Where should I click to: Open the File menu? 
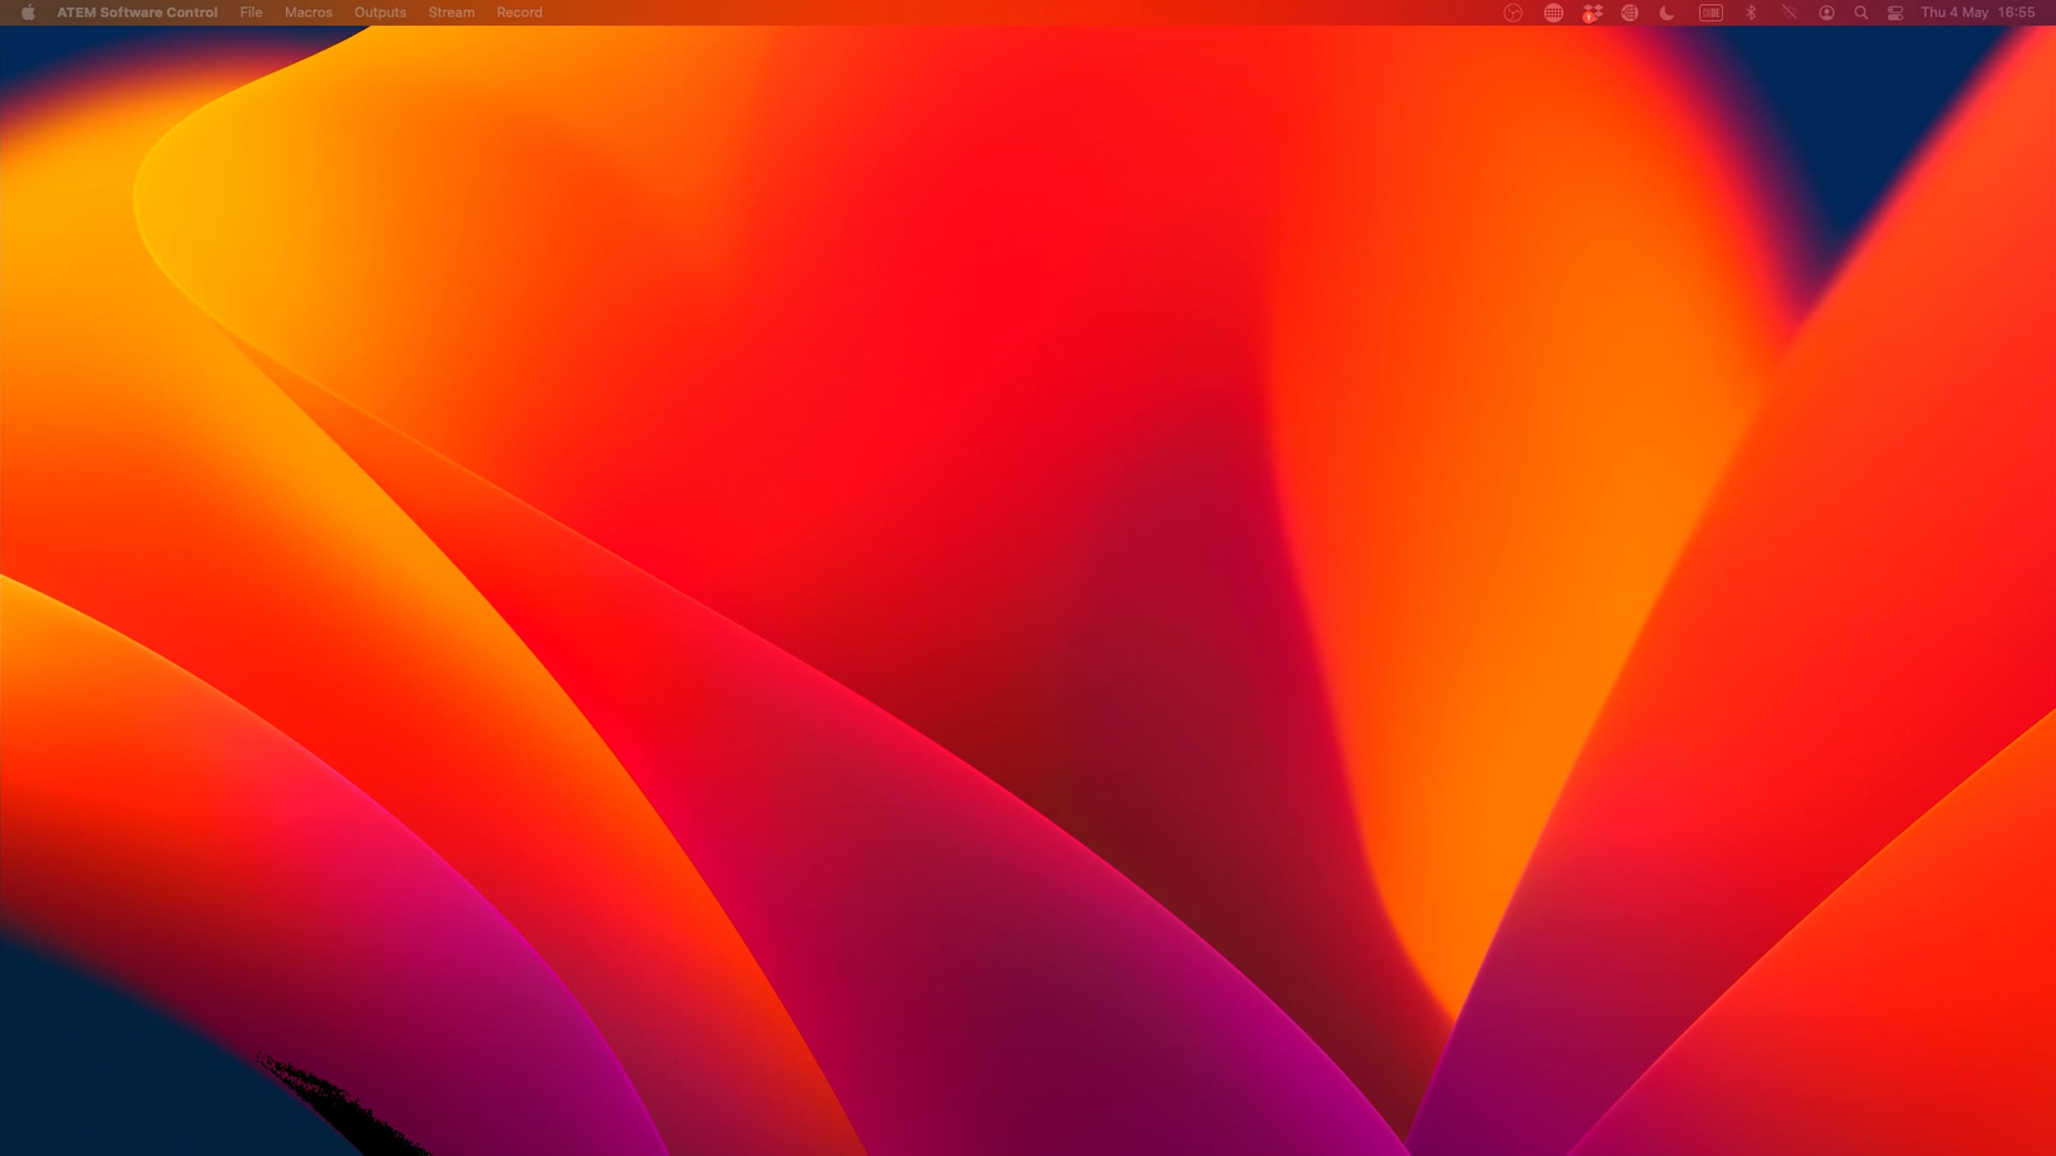(251, 13)
